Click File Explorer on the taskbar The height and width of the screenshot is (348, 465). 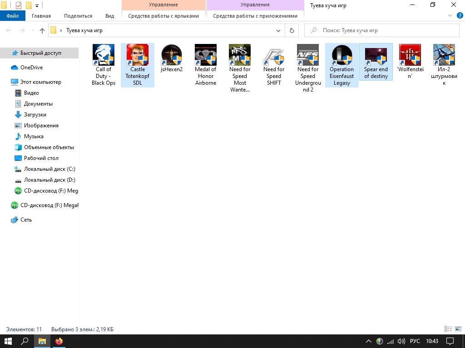[42, 341]
